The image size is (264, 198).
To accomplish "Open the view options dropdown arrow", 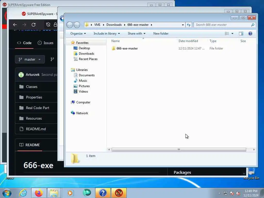I will tap(232, 34).
